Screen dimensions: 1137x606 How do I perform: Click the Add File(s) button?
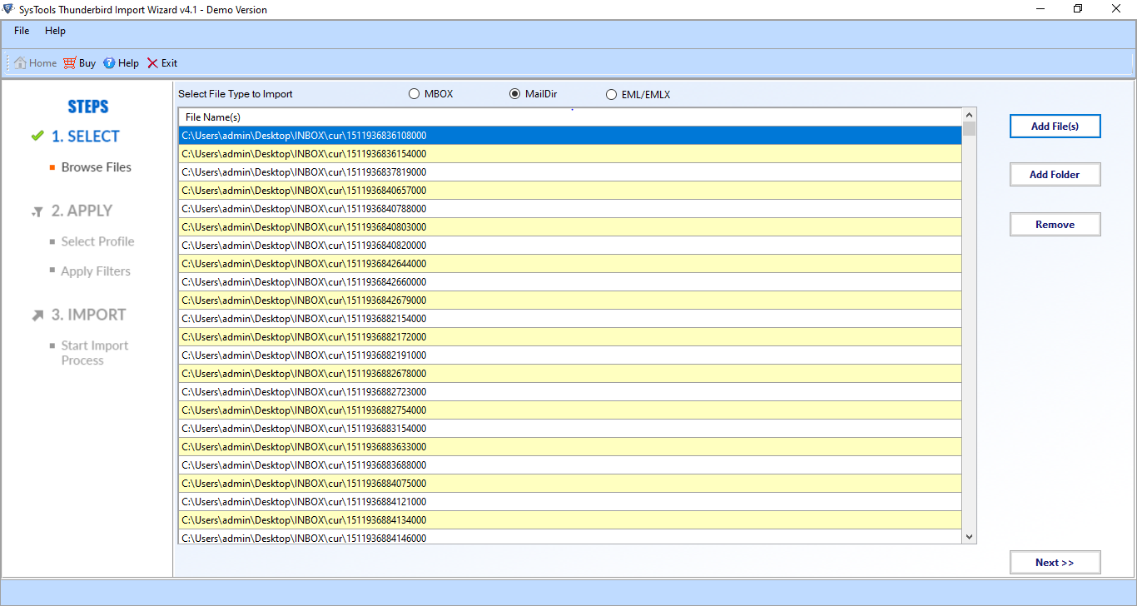point(1055,126)
